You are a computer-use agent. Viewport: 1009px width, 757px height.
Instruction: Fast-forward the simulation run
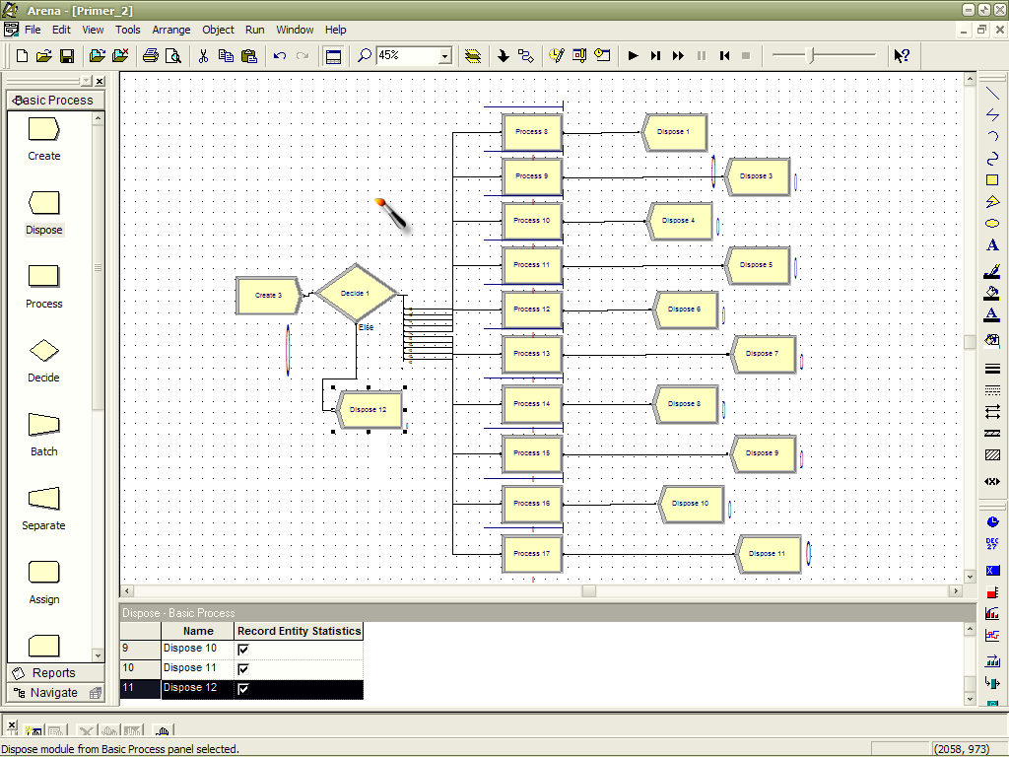coord(678,56)
